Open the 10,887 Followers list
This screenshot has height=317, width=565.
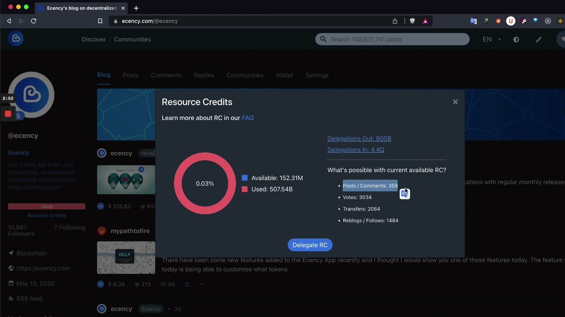[x=21, y=231]
